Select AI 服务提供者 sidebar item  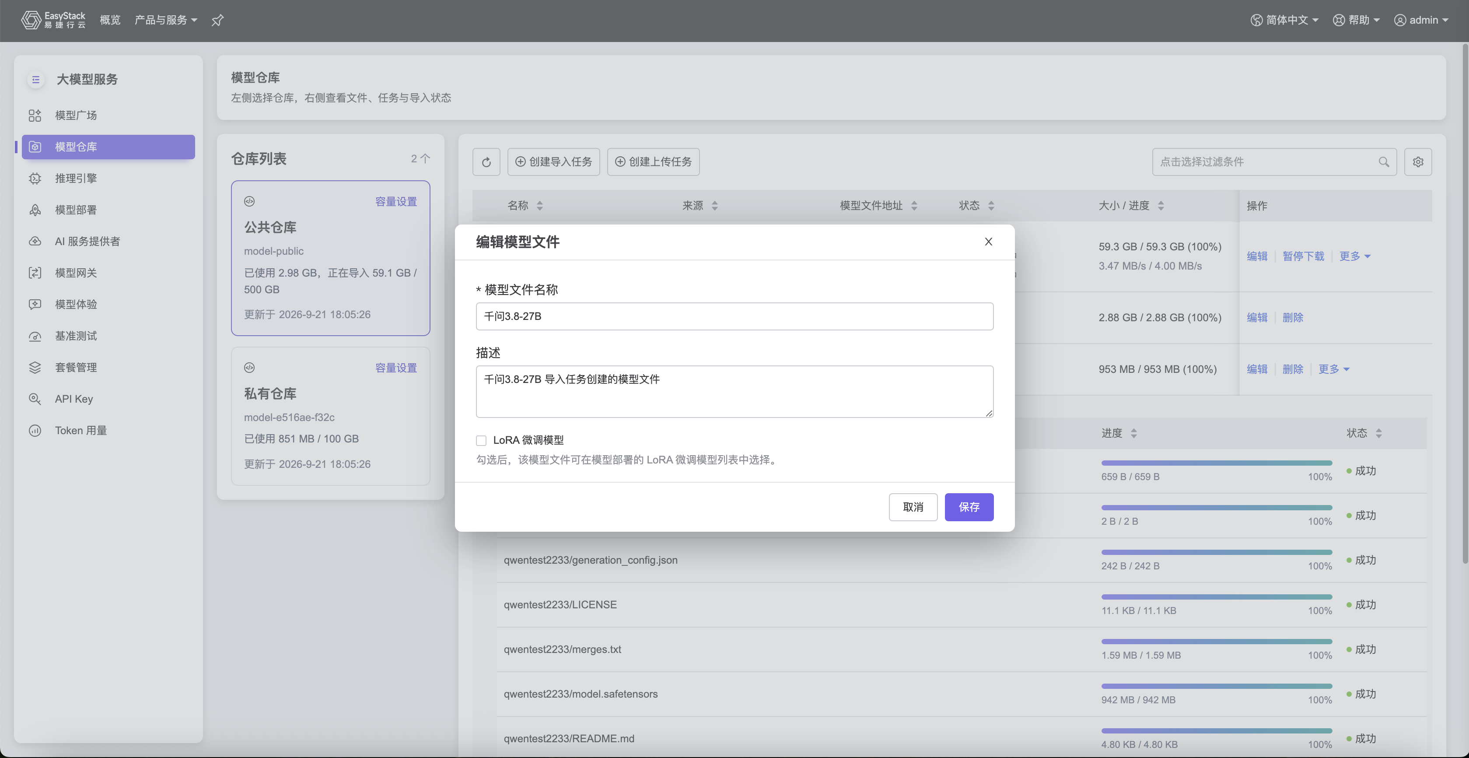pos(87,241)
